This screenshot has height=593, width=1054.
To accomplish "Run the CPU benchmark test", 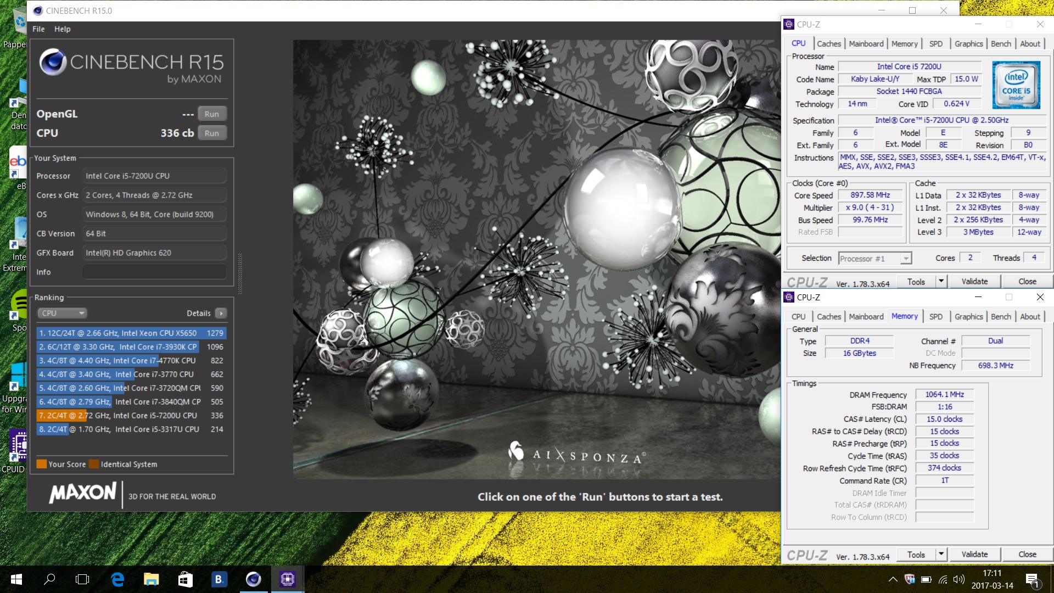I will 212,133.
